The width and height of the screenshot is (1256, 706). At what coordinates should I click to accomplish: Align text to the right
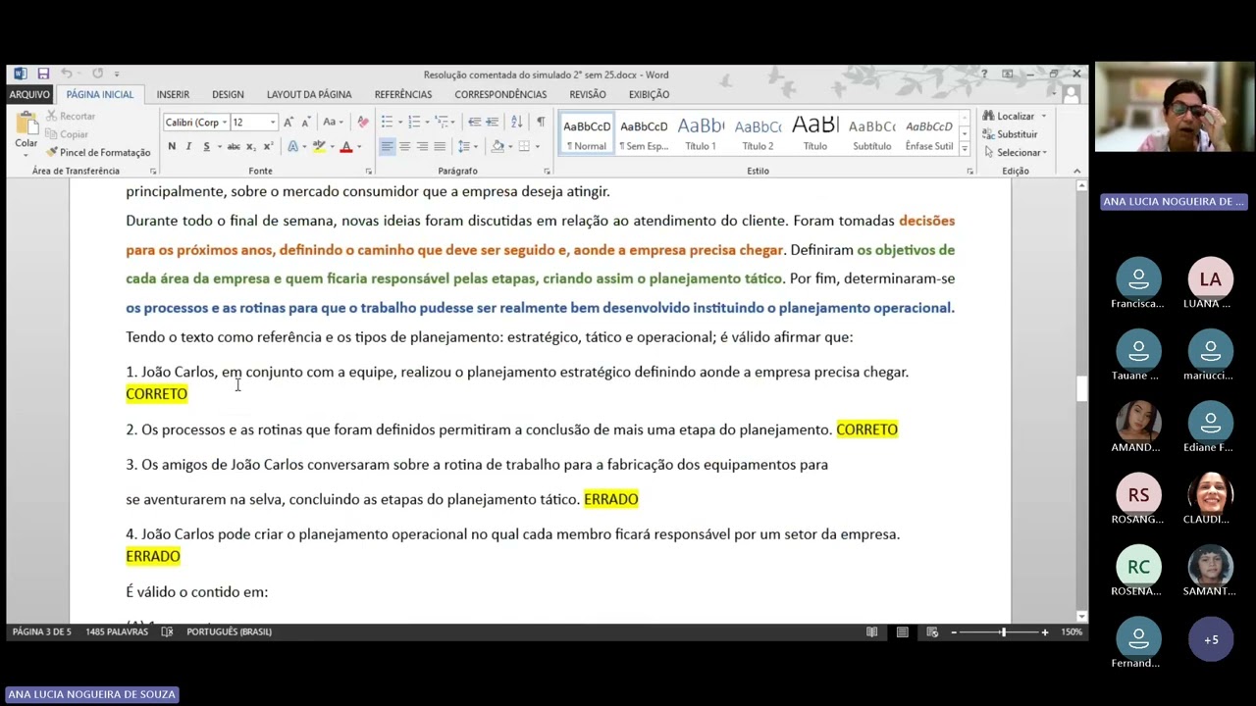tap(422, 147)
